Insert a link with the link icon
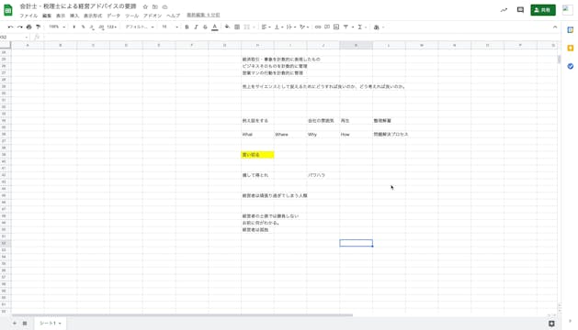This screenshot has width=578, height=330. click(318, 27)
